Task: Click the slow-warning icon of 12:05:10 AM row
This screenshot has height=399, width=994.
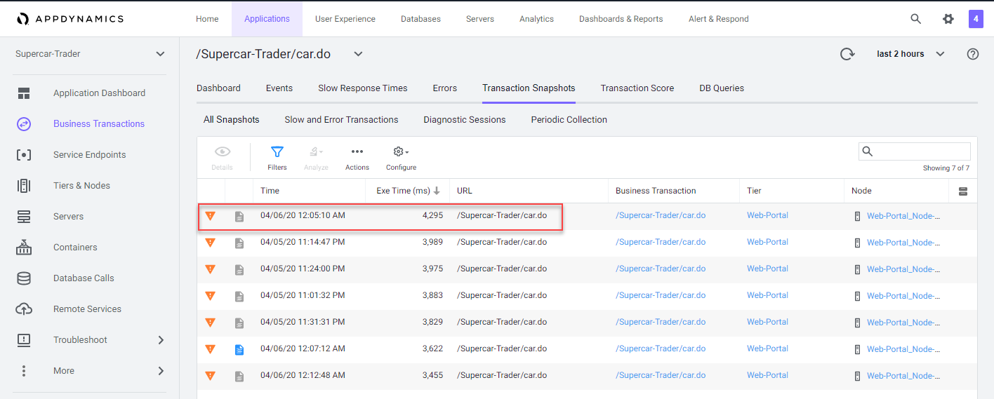Action: point(210,216)
